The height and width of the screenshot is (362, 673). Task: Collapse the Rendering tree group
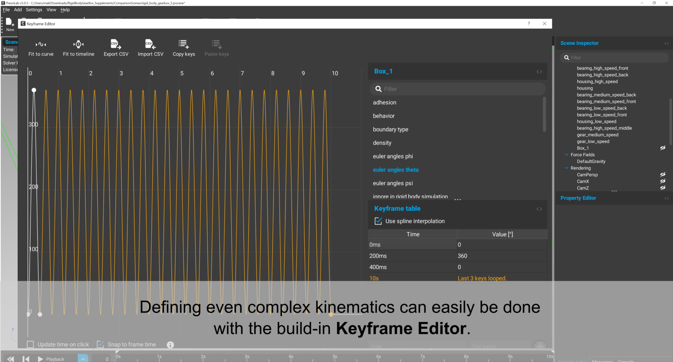(567, 168)
